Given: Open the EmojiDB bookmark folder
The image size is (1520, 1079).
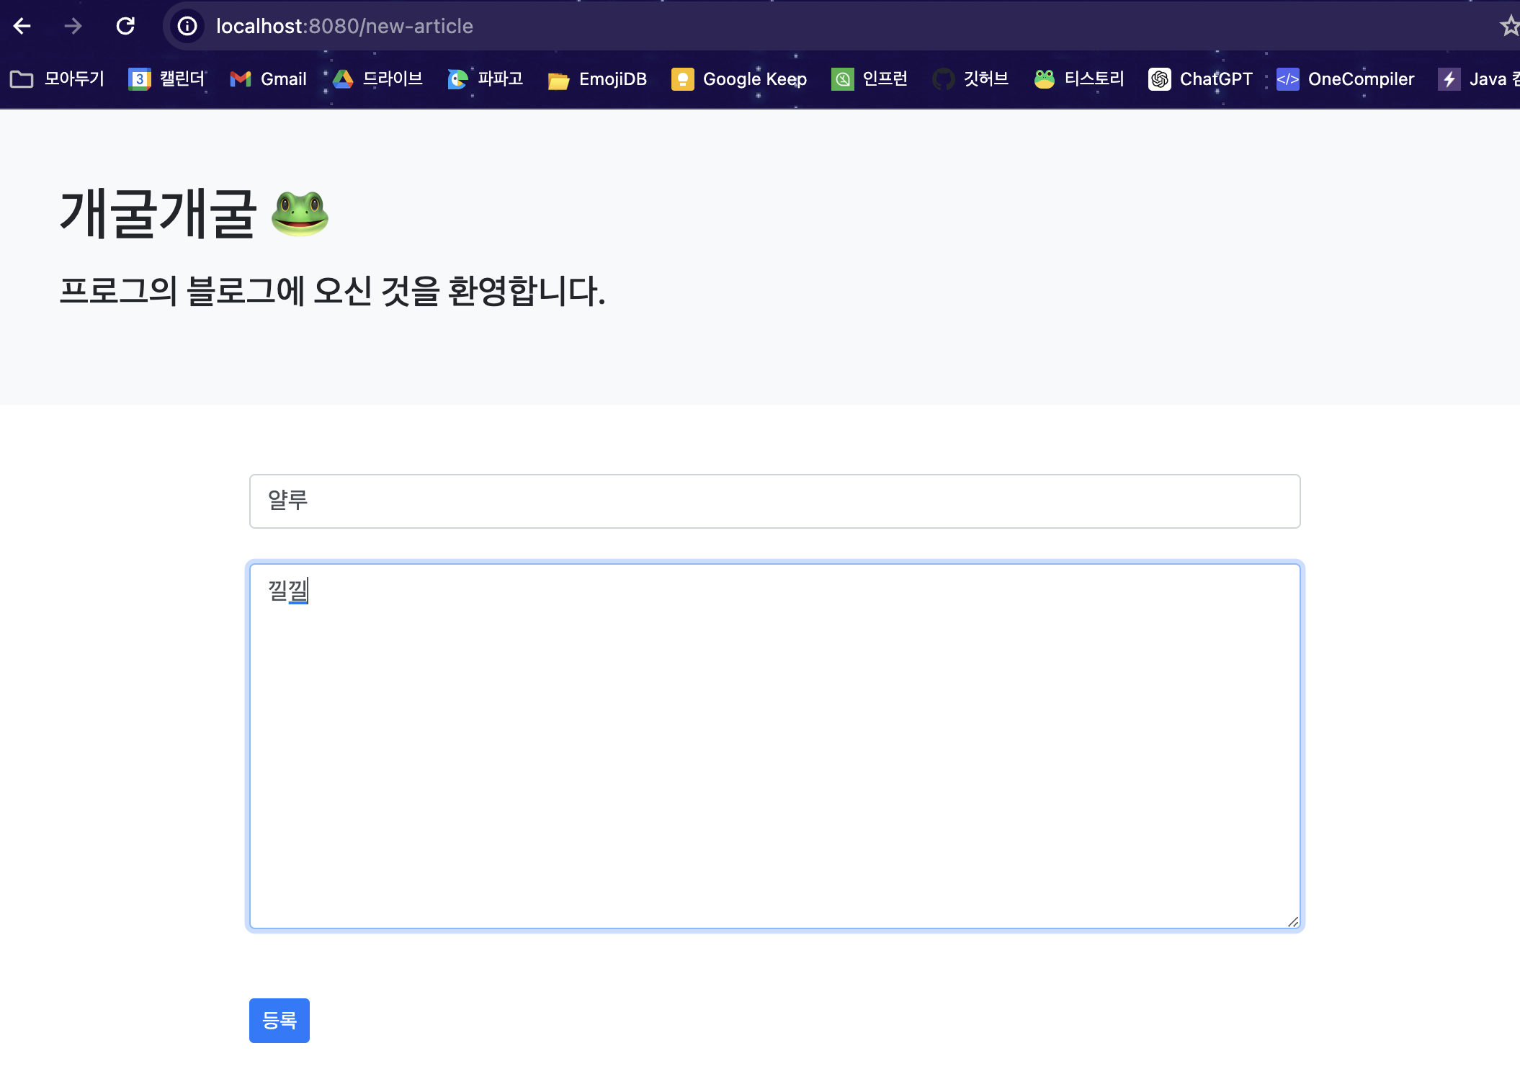Looking at the screenshot, I should point(598,79).
